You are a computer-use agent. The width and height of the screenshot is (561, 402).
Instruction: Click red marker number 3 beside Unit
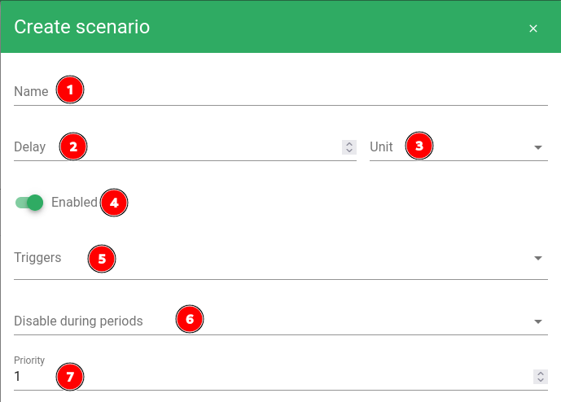click(419, 146)
